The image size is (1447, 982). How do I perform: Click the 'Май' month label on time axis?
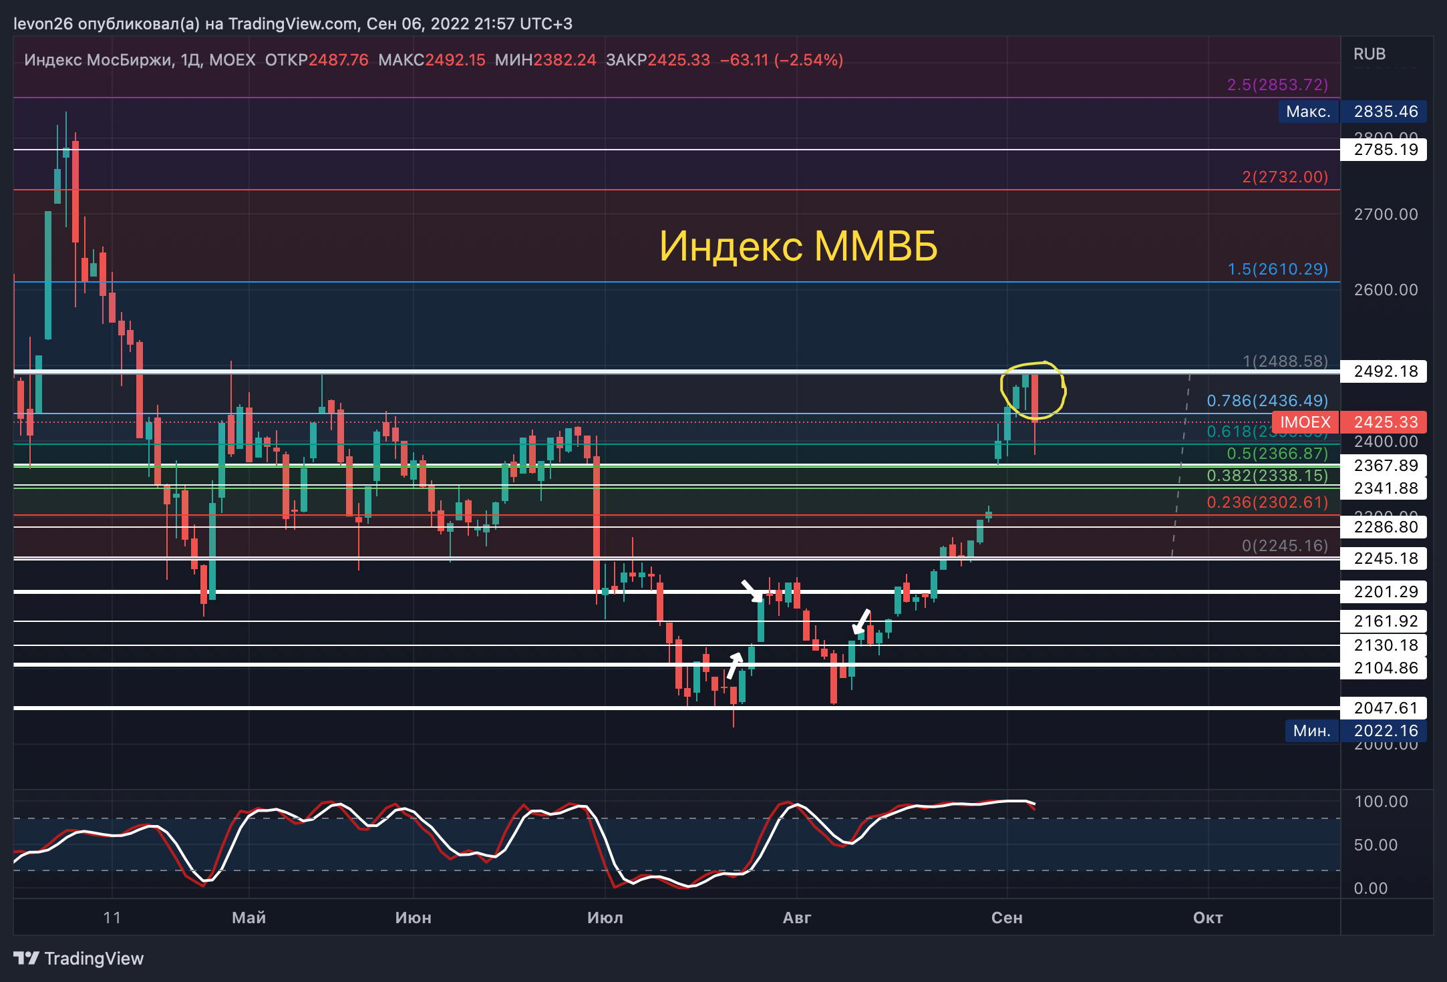[x=249, y=918]
